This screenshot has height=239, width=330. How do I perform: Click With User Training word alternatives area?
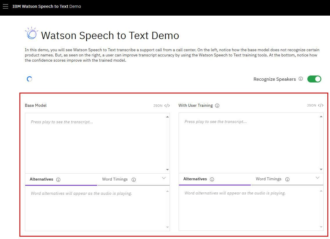coord(251,208)
